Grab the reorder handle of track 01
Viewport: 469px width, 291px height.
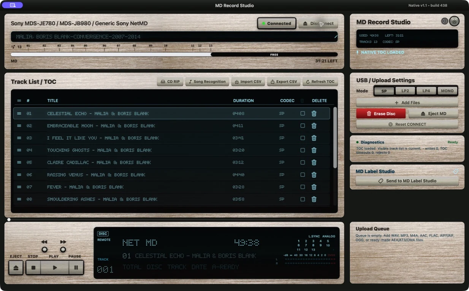coord(19,113)
